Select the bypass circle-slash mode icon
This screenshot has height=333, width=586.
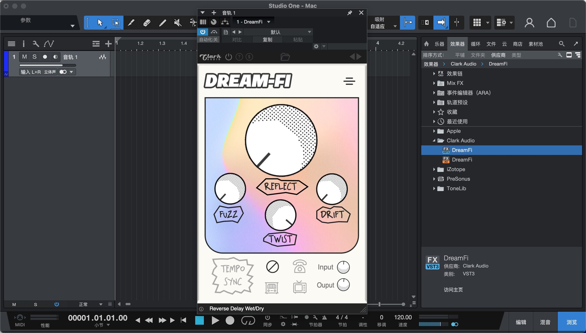272,267
